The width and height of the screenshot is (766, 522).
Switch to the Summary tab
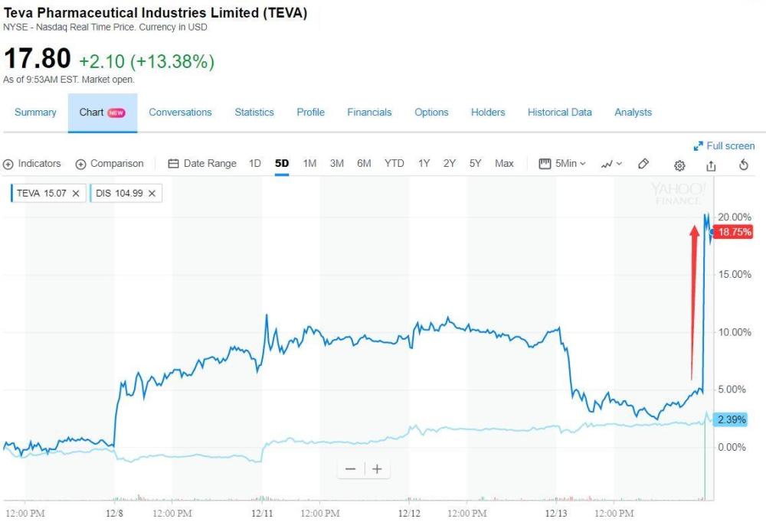(35, 113)
